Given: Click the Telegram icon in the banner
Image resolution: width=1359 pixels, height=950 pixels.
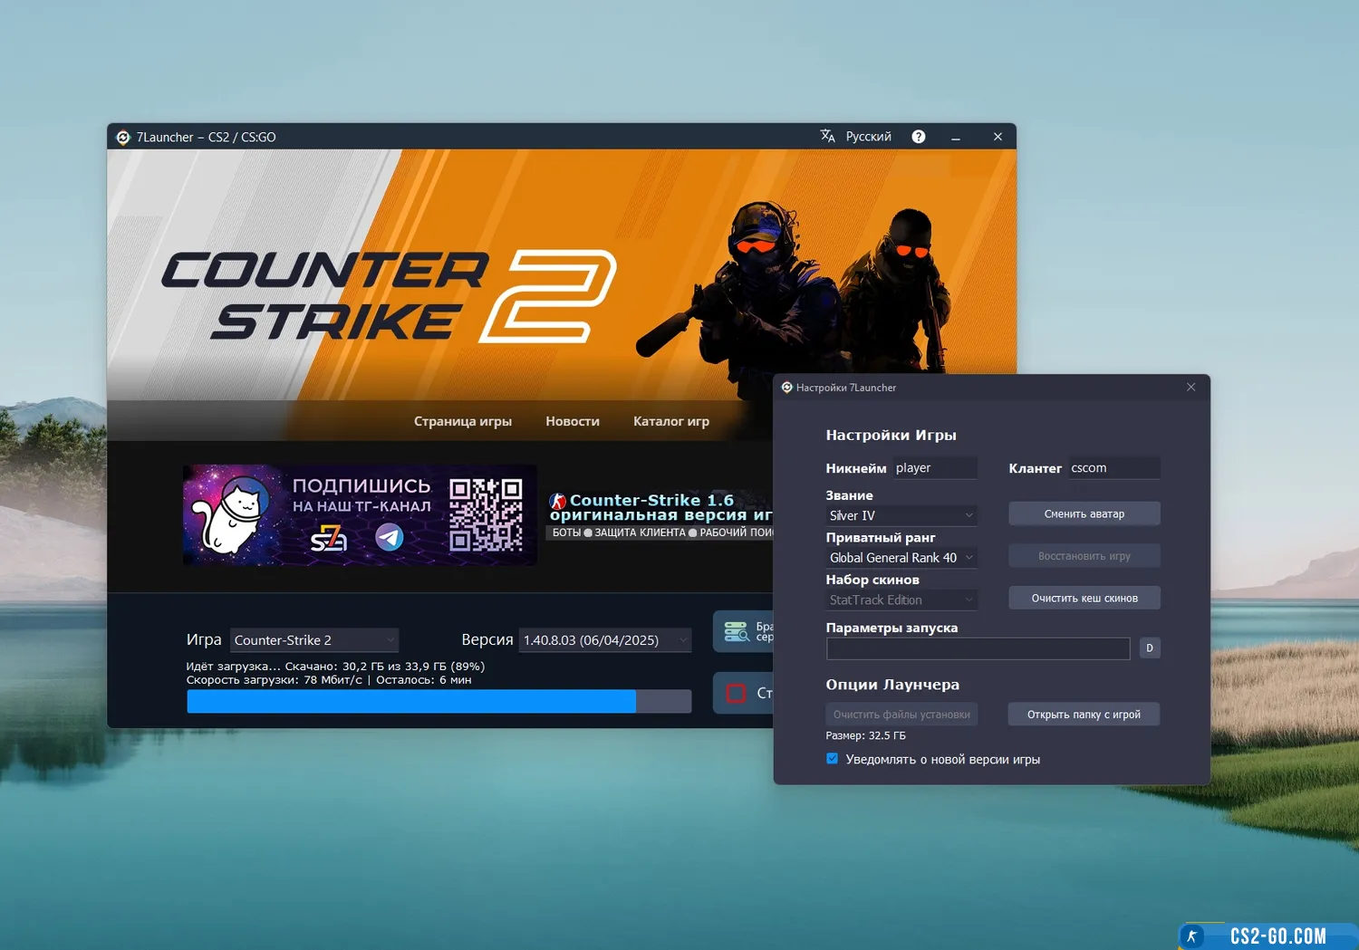Looking at the screenshot, I should point(390,537).
